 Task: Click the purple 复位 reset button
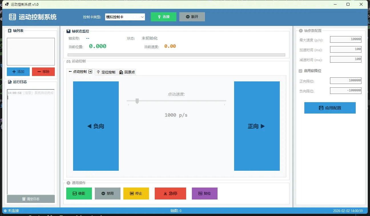(205, 194)
